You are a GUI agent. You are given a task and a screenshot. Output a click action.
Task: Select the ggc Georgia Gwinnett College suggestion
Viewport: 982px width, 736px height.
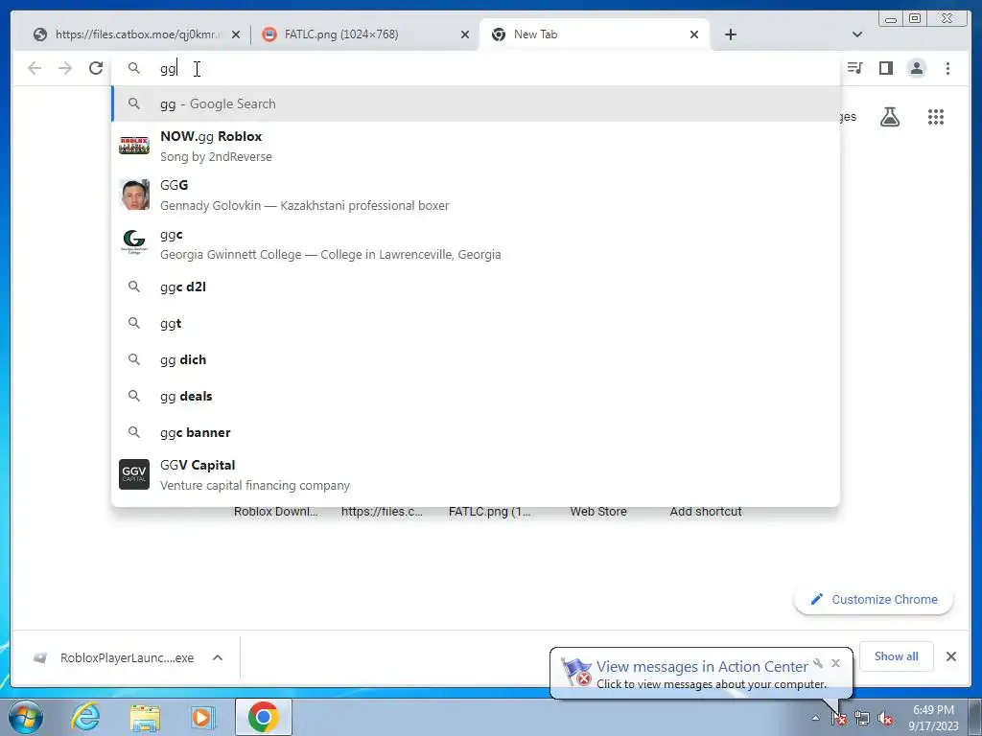(x=476, y=244)
